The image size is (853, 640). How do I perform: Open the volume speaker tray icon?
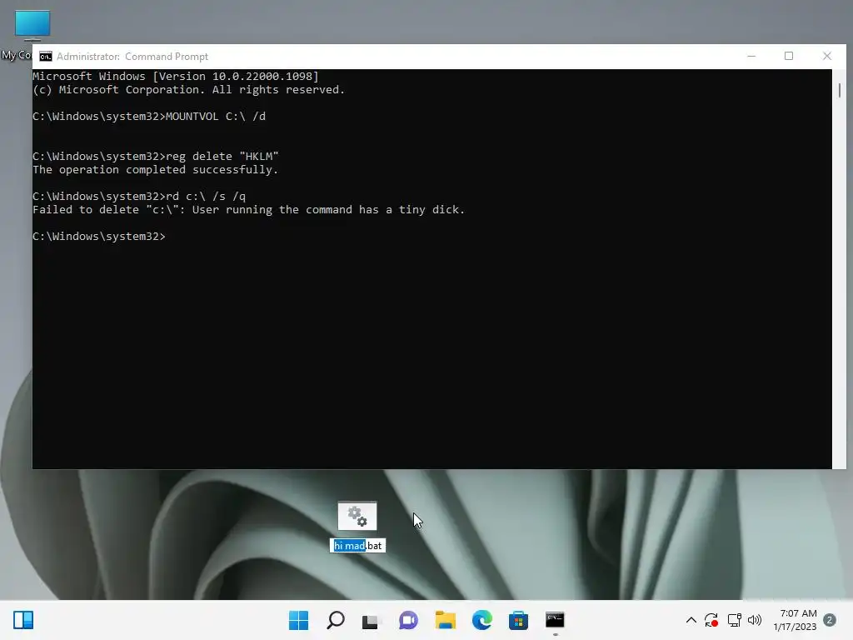point(755,620)
